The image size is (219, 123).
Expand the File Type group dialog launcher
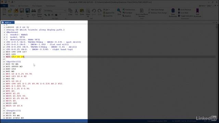coord(65,18)
